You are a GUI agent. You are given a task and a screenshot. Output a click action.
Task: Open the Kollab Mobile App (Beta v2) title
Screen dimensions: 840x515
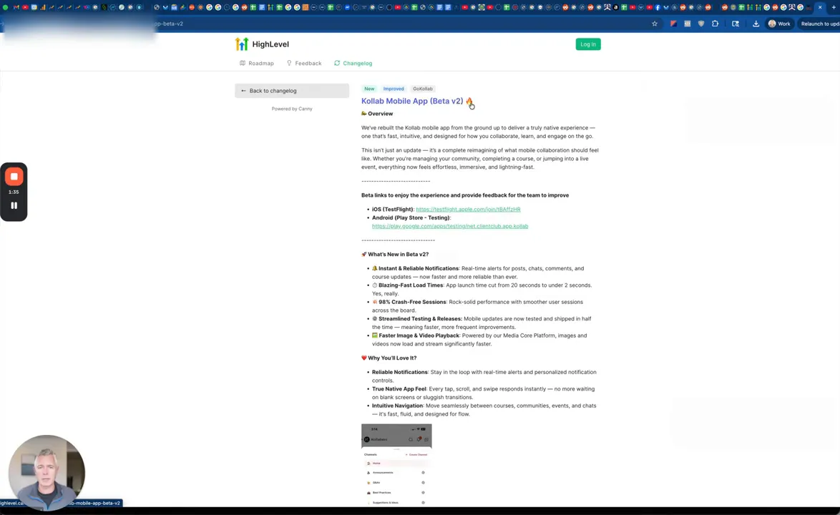[412, 101]
